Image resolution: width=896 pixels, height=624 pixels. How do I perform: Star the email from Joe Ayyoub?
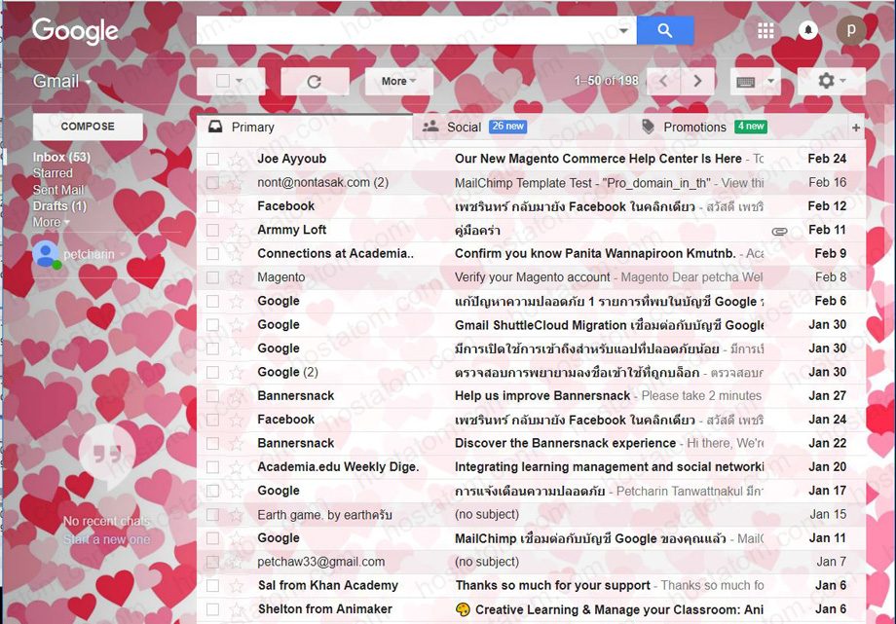point(234,158)
